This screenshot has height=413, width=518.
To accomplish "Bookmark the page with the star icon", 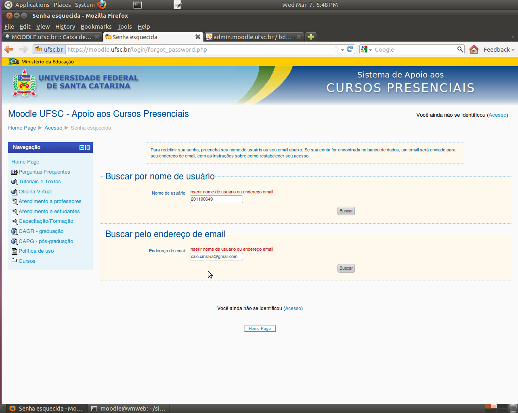I will [336, 49].
